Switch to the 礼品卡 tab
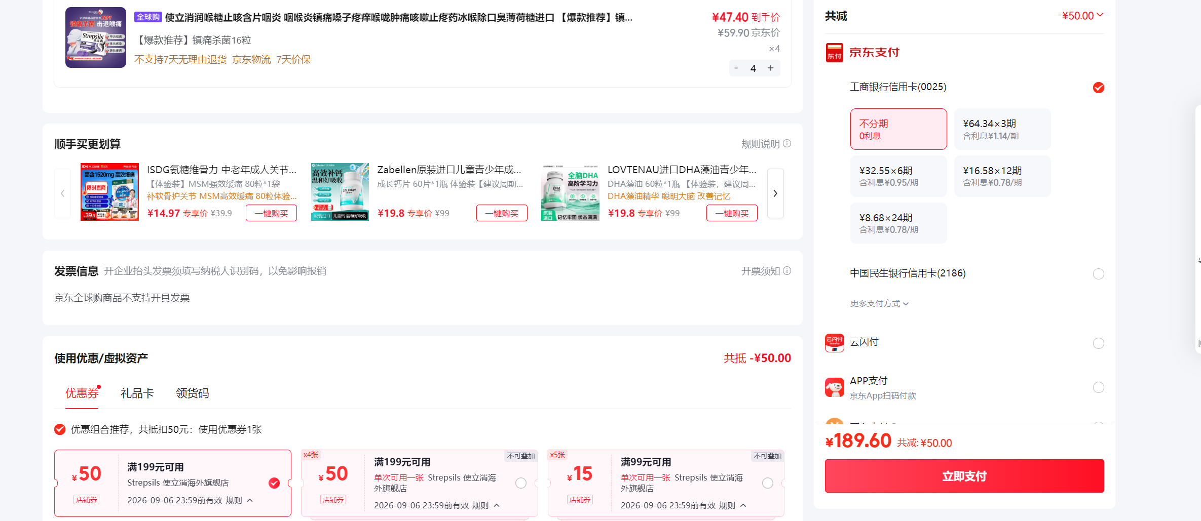This screenshot has height=521, width=1201. point(137,393)
